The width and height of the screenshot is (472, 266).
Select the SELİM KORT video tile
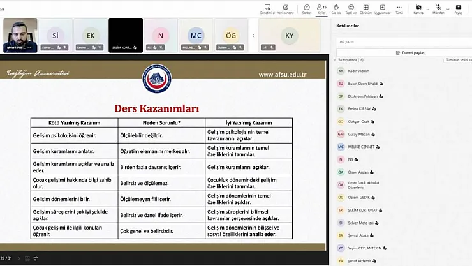click(x=125, y=35)
